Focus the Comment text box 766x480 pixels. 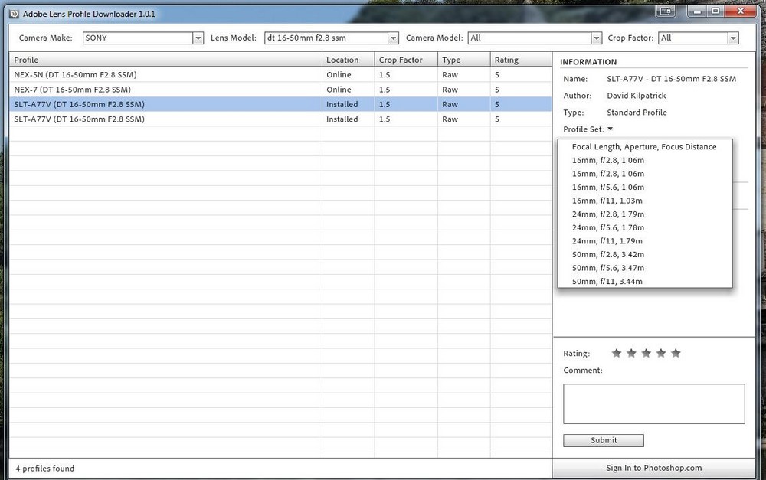point(653,403)
